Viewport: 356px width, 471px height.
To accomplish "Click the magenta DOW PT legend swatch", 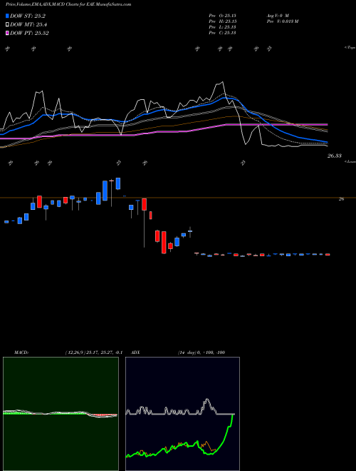I will pyautogui.click(x=8, y=33).
